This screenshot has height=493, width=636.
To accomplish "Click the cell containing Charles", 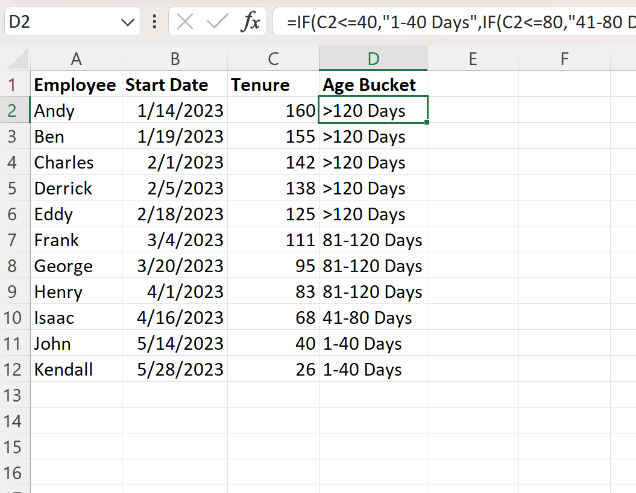I will tap(75, 162).
